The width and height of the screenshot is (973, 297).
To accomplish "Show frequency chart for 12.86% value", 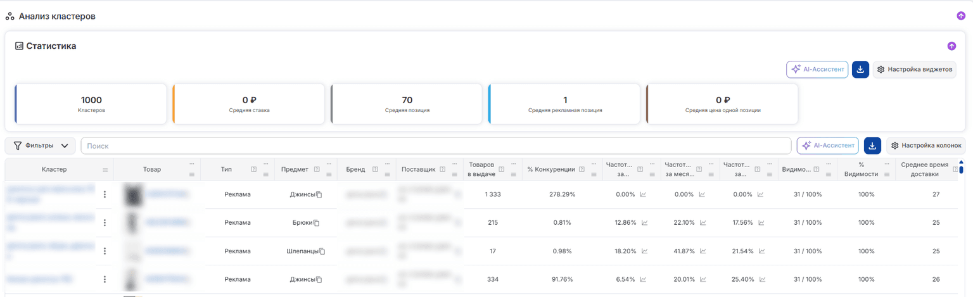I will point(644,223).
